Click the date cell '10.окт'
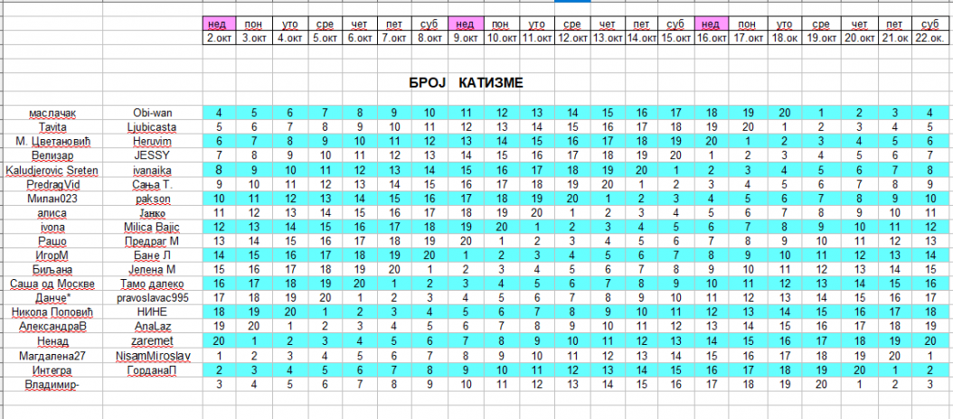953x419 pixels. click(502, 38)
